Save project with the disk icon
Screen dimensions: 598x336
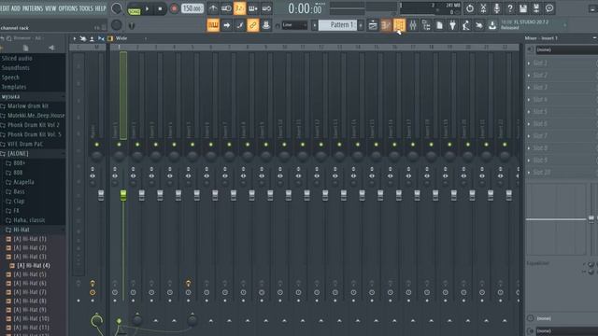(x=523, y=8)
